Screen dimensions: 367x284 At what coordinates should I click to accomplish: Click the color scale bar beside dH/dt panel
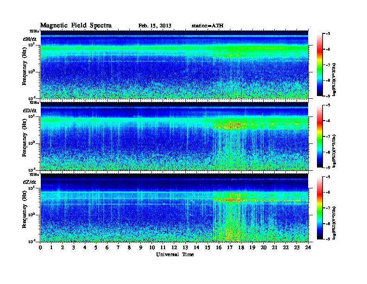click(x=319, y=65)
